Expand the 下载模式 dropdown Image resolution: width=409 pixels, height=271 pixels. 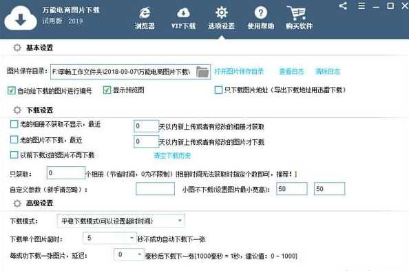pyautogui.click(x=121, y=221)
